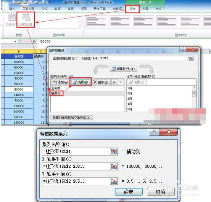Click the Edit (编辑) axis labels button
Image resolution: width=211 pixels, height=202 pixels.
[x=137, y=82]
